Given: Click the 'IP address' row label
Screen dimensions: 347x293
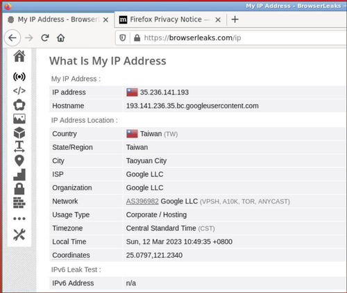Looking at the screenshot, I should click(x=69, y=92).
